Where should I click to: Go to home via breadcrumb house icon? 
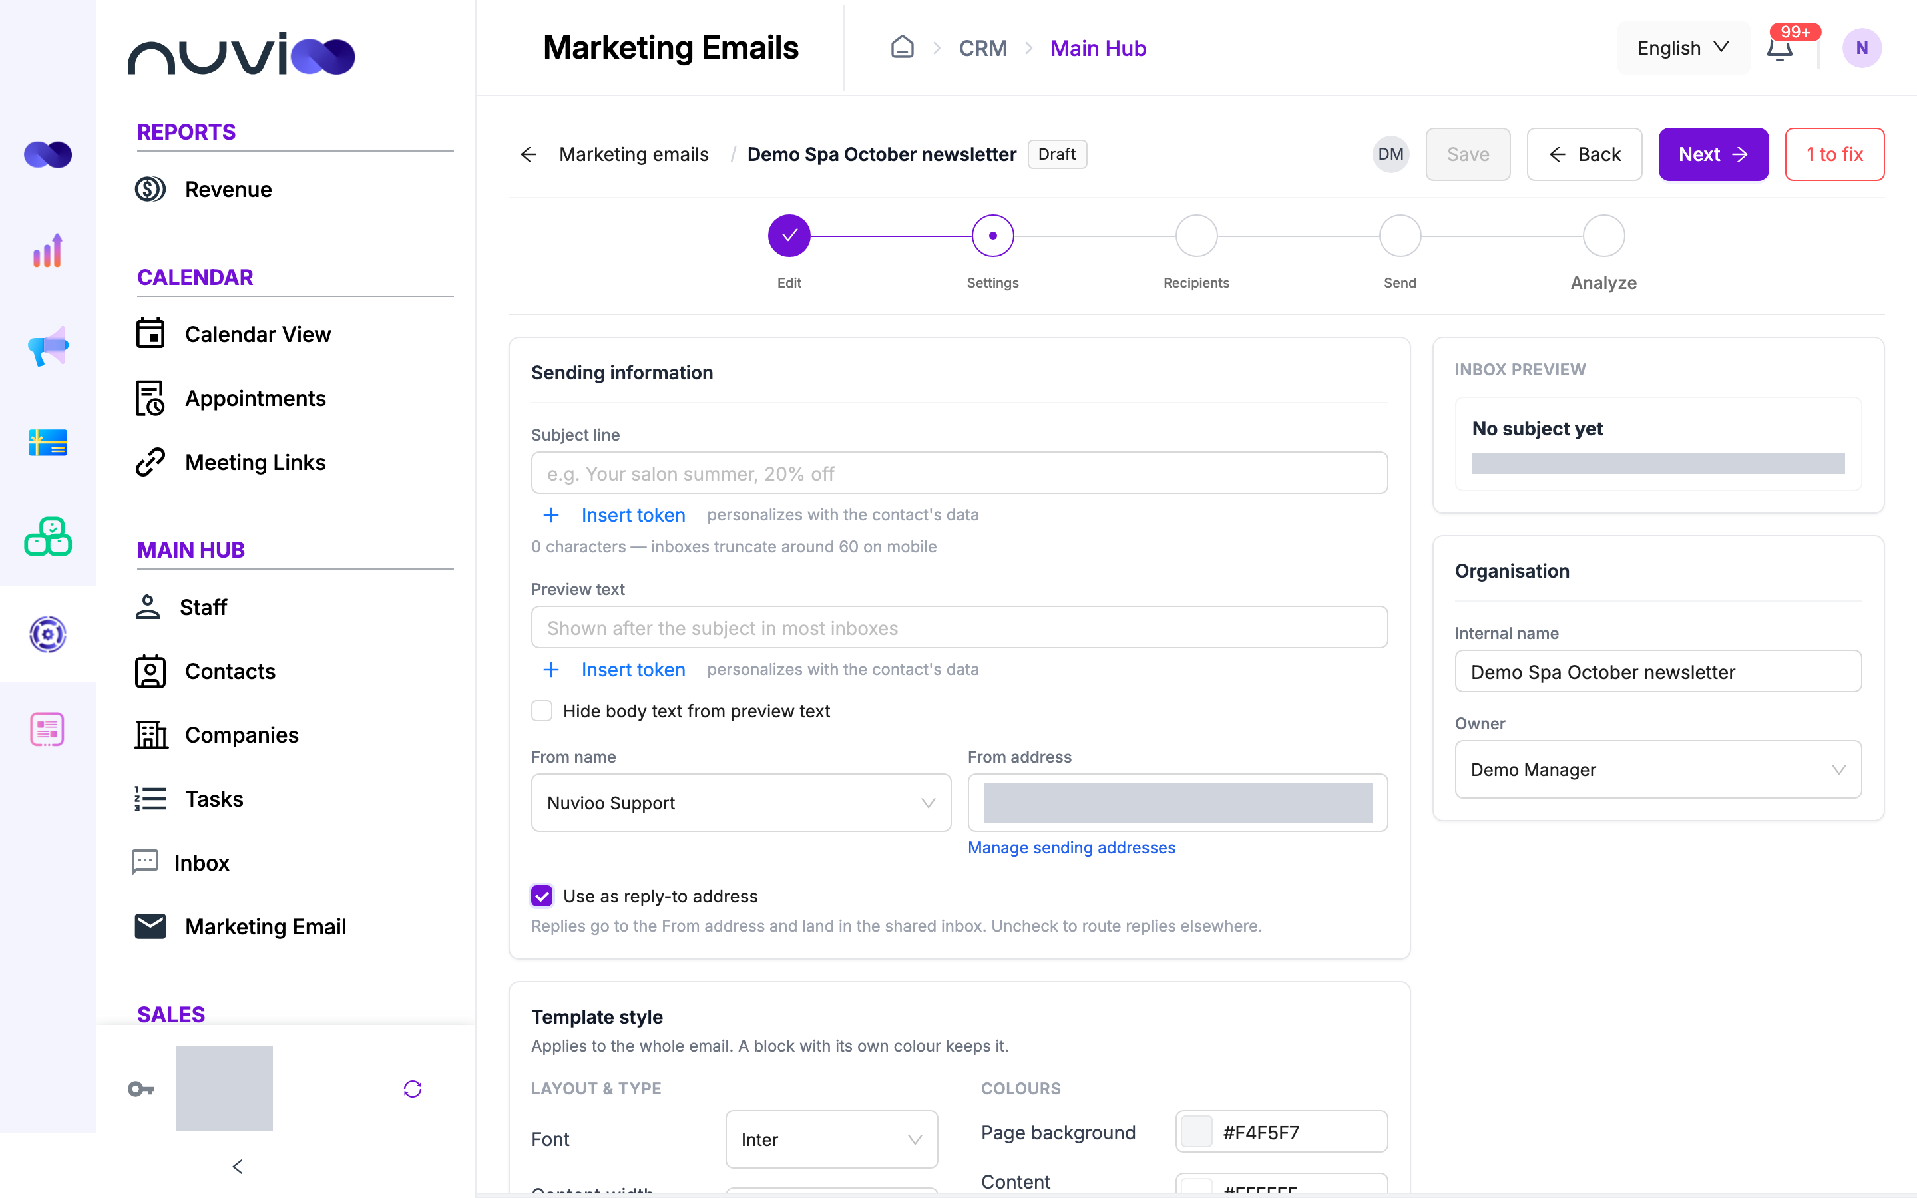coord(903,47)
